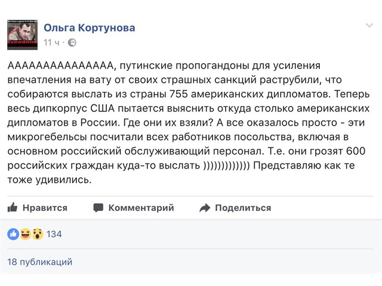Click the number 755 in the post text
The image size is (382, 286).
[x=178, y=94]
